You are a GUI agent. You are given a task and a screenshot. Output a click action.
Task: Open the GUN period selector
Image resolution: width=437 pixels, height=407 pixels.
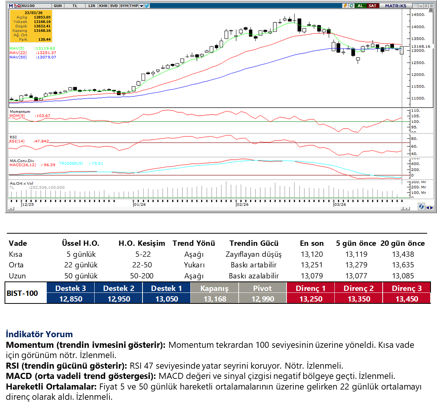point(58,6)
